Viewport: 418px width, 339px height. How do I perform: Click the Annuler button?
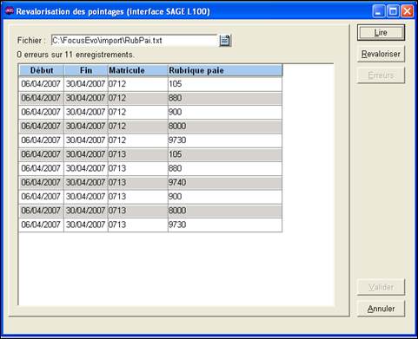tap(381, 309)
